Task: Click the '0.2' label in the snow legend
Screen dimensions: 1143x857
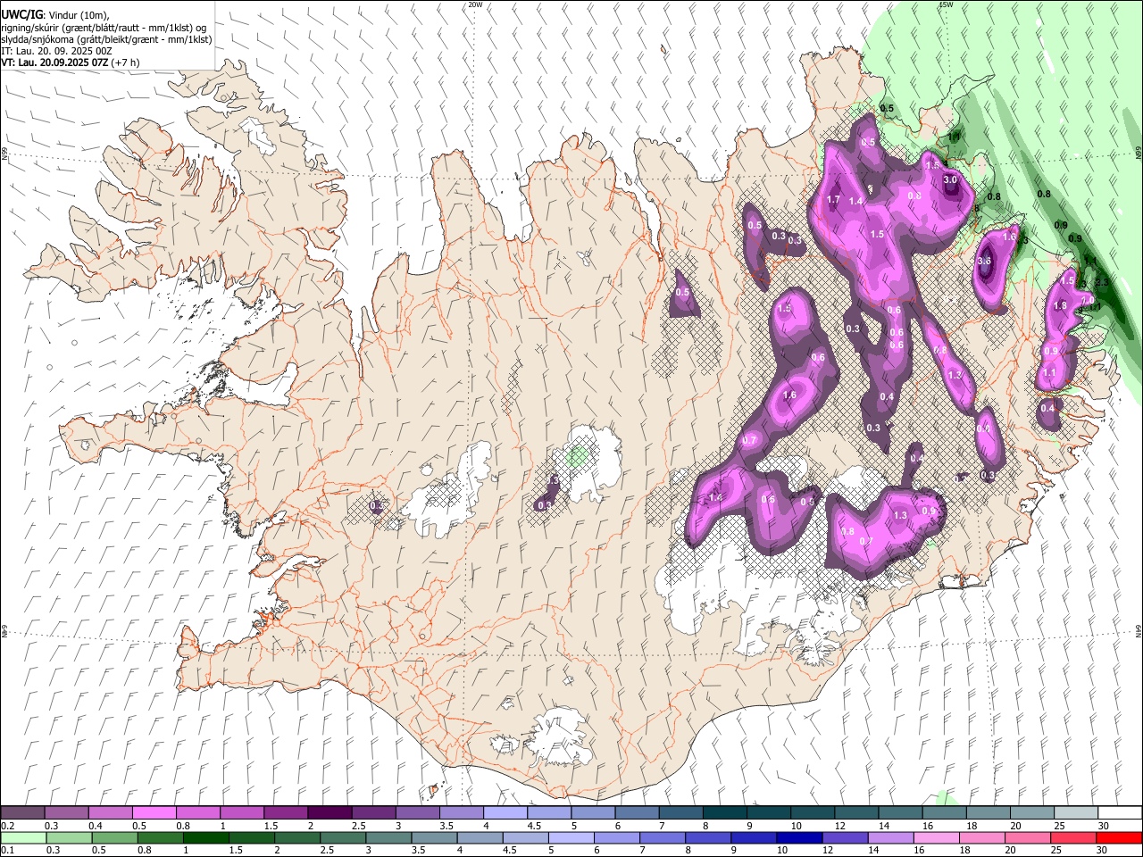Action: (8, 826)
